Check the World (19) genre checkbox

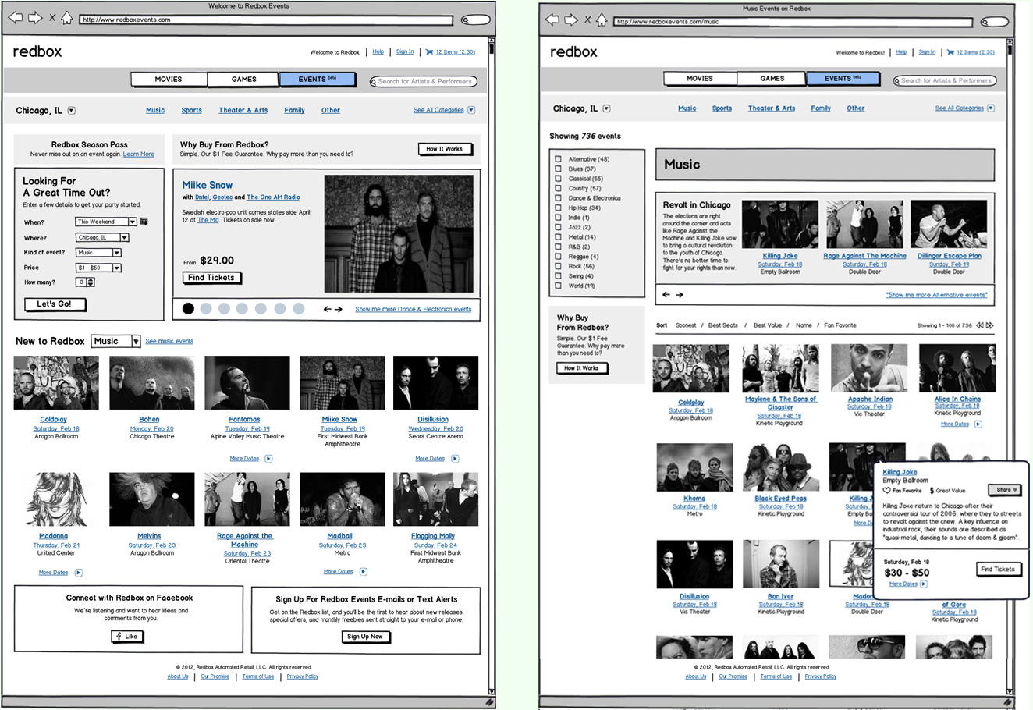pos(558,286)
